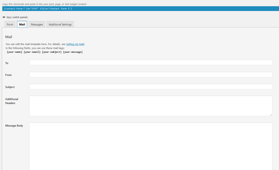Click into the From input field
Screen dimensions: 279x170
pos(151,74)
